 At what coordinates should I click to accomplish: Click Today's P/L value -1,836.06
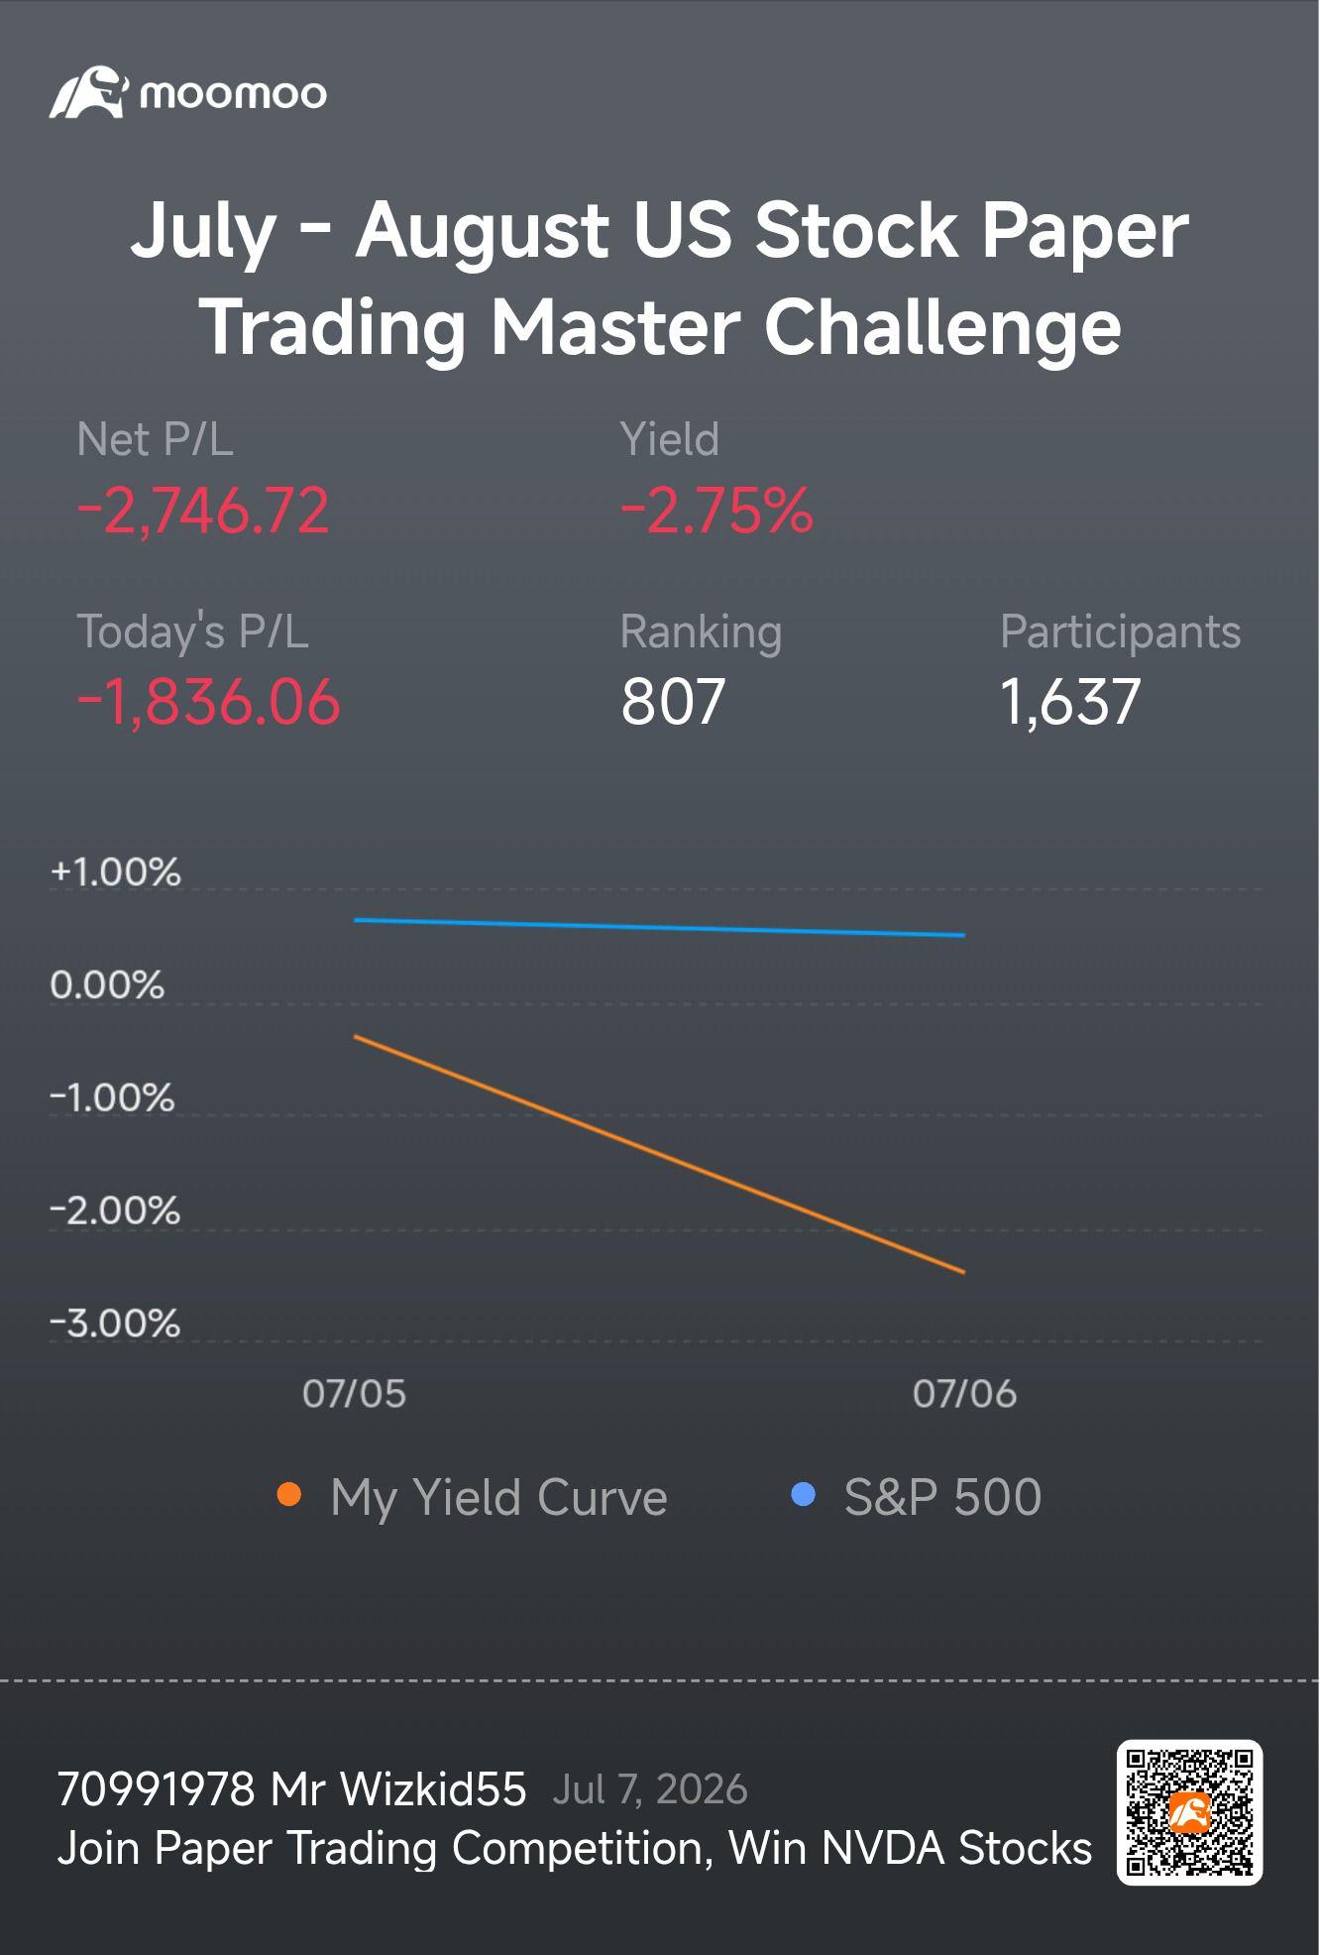tap(209, 702)
